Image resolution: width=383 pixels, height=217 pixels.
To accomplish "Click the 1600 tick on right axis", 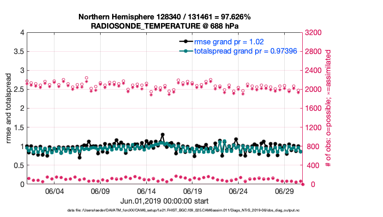I will 314,108.
